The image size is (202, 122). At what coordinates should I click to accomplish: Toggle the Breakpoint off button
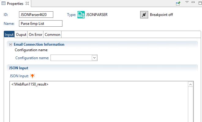[x=144, y=15]
